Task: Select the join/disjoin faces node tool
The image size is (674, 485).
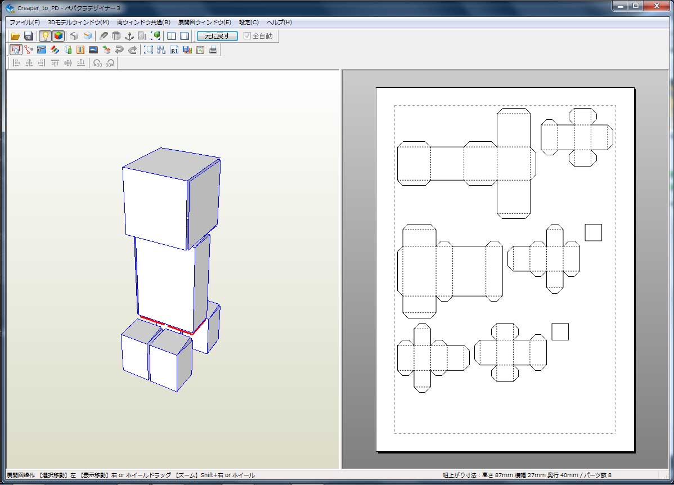Action: [x=28, y=50]
